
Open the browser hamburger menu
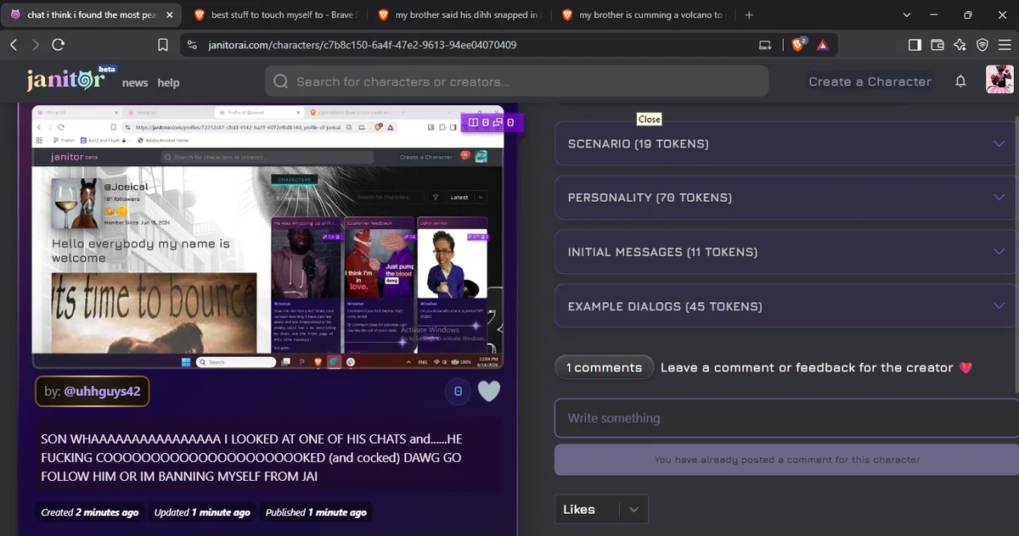(x=1004, y=45)
